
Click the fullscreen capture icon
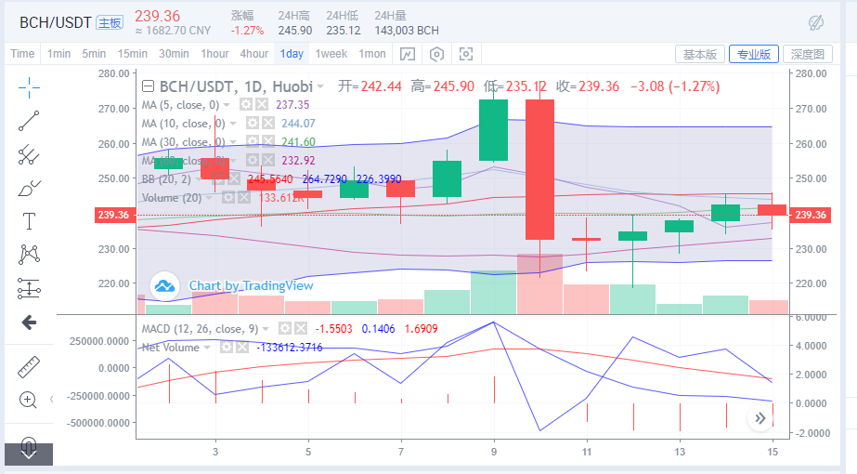click(466, 54)
